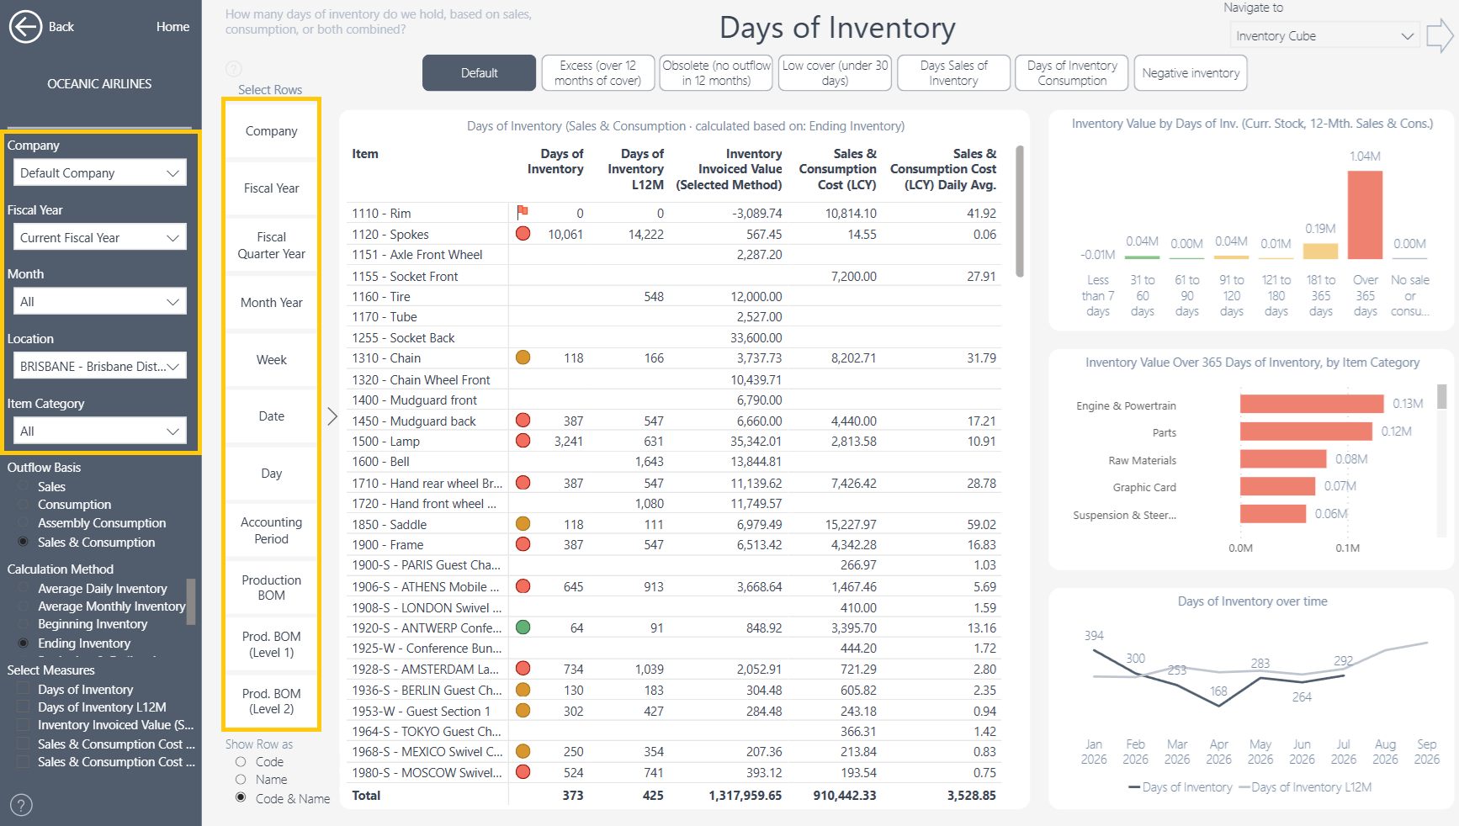Click the Navigate to right arrow icon

point(1440,36)
